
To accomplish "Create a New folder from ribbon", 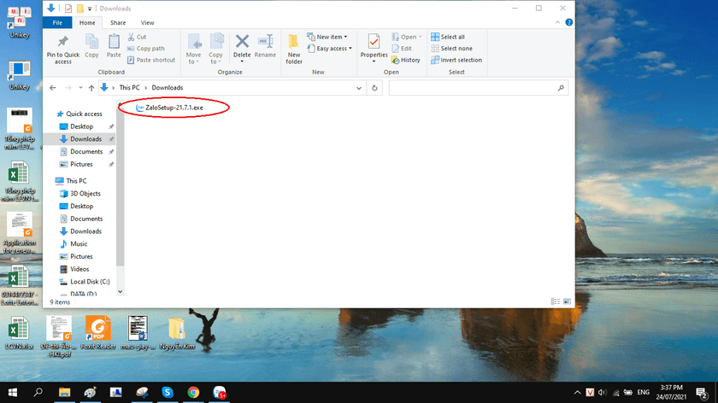I will [x=294, y=48].
